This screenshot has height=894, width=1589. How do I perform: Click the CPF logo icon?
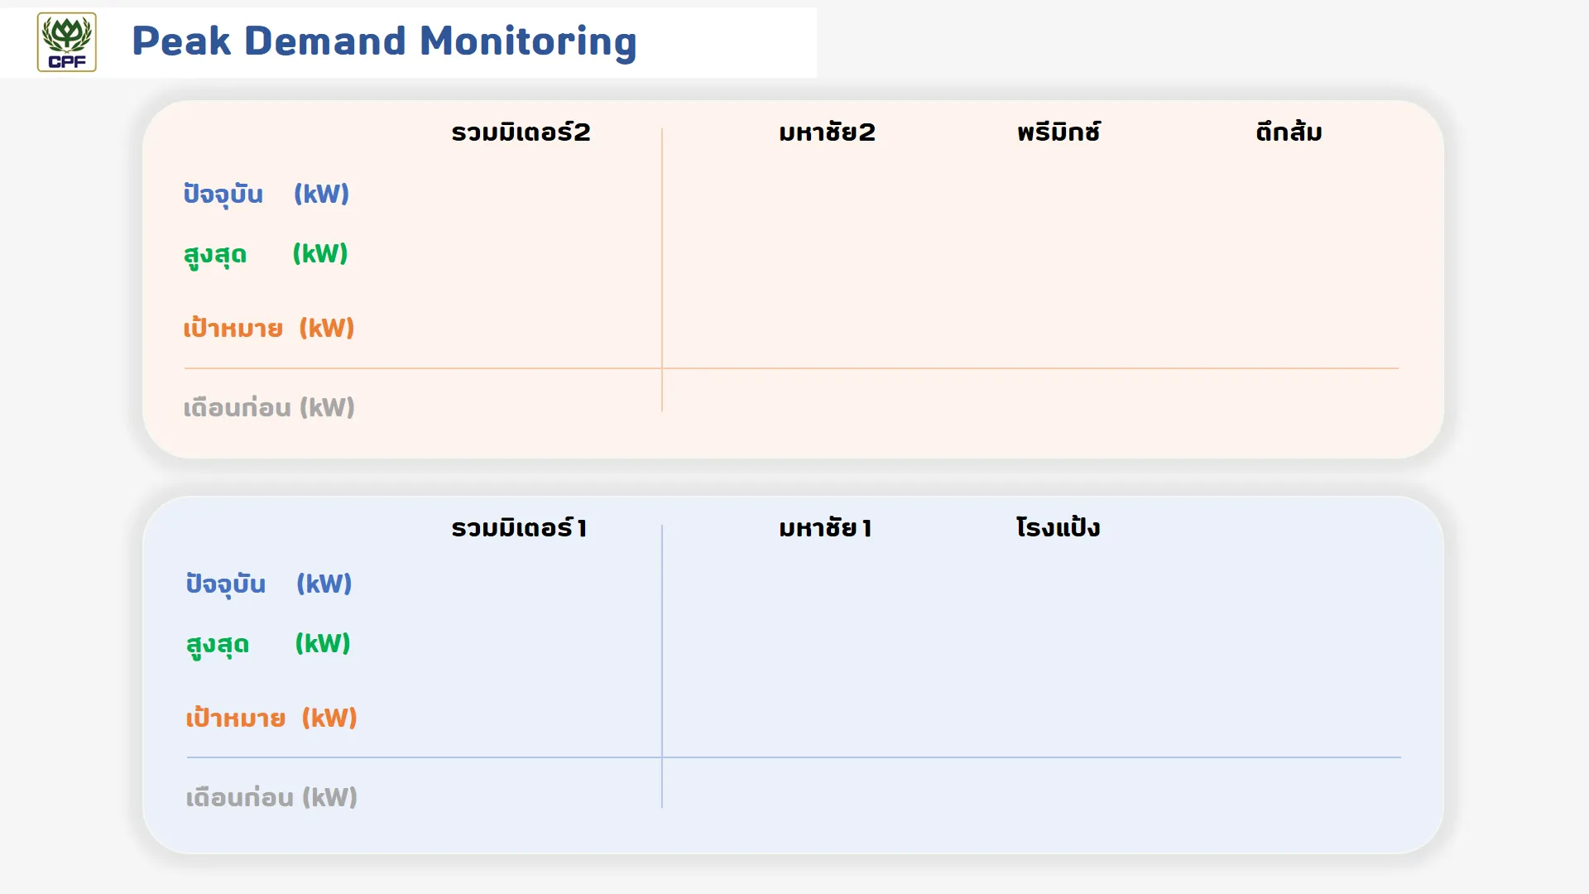pyautogui.click(x=67, y=42)
